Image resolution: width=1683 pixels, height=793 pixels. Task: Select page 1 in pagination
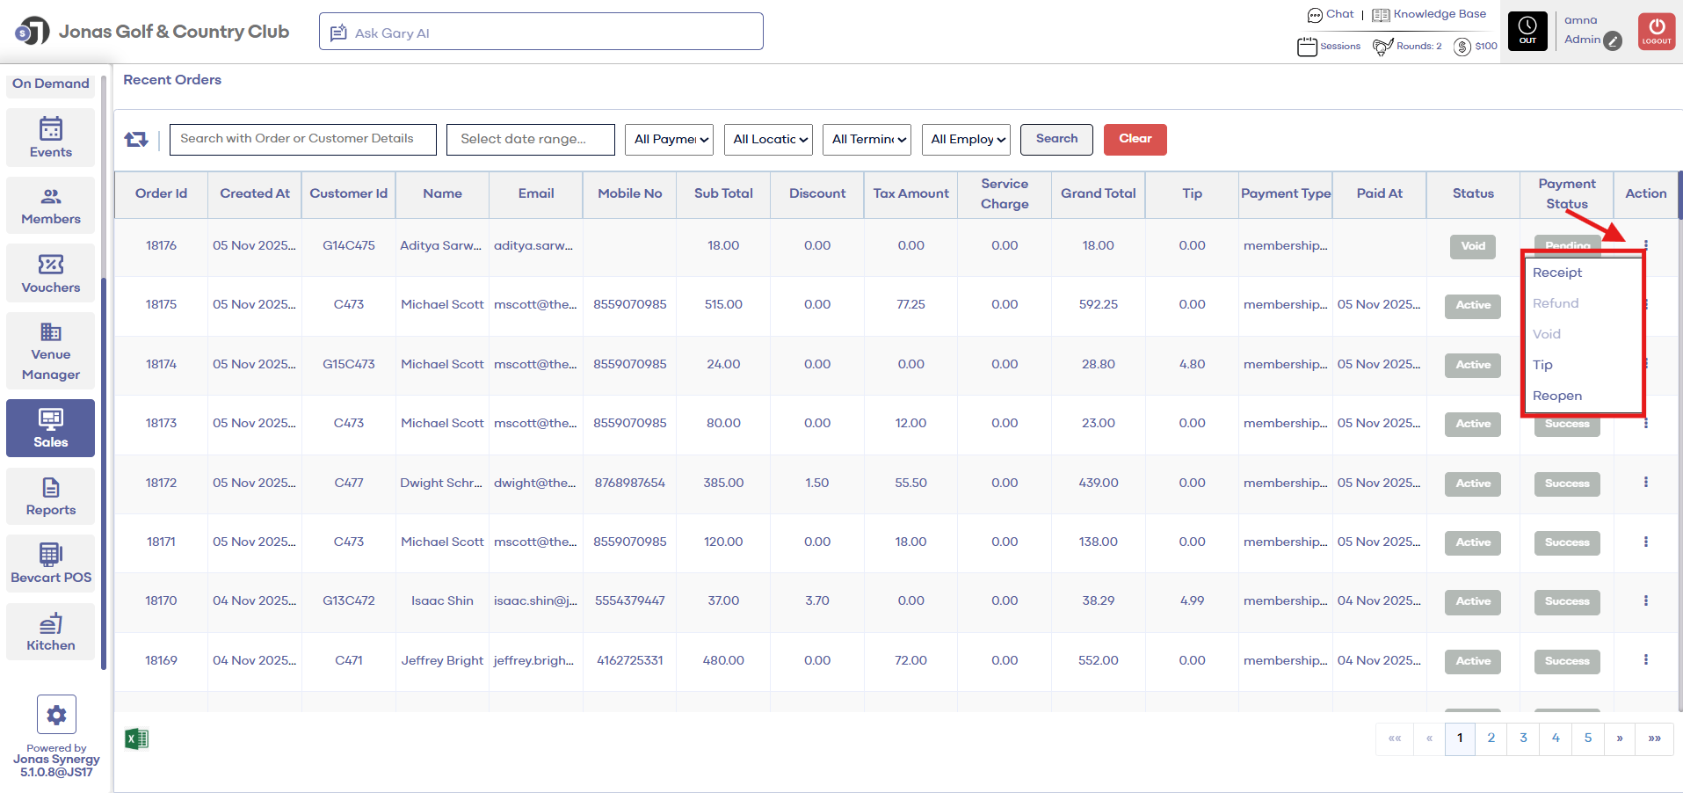click(x=1460, y=738)
